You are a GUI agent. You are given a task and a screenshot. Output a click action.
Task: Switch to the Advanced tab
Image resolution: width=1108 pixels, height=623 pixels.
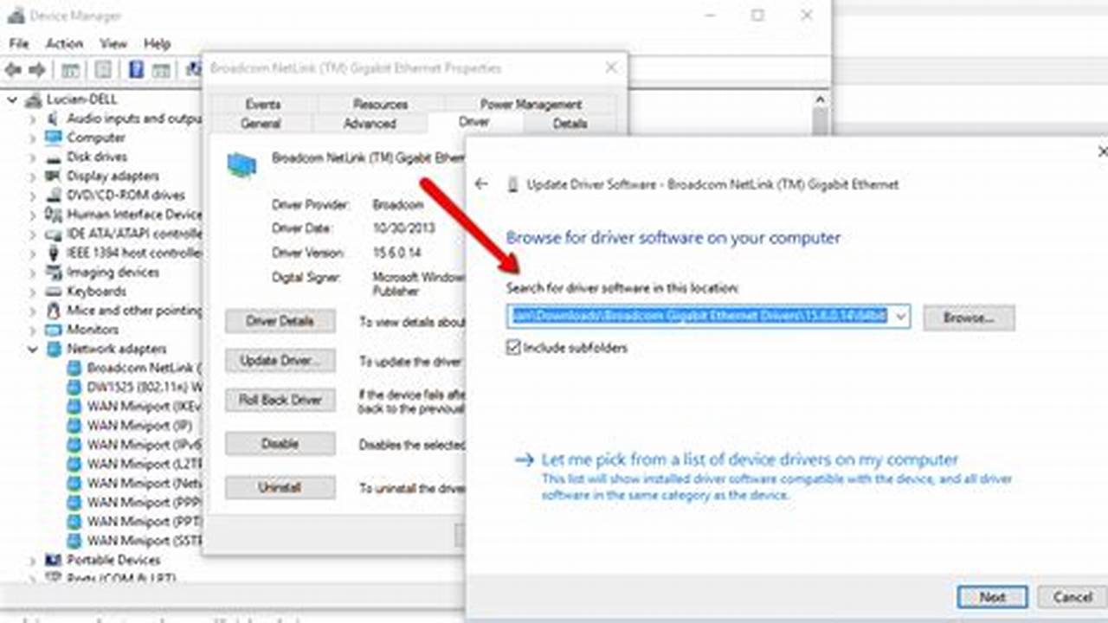[370, 124]
